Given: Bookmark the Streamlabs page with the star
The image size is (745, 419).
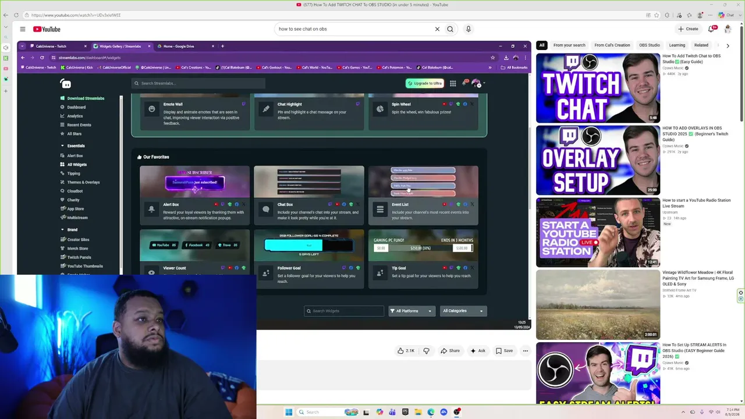Looking at the screenshot, I should click(492, 58).
